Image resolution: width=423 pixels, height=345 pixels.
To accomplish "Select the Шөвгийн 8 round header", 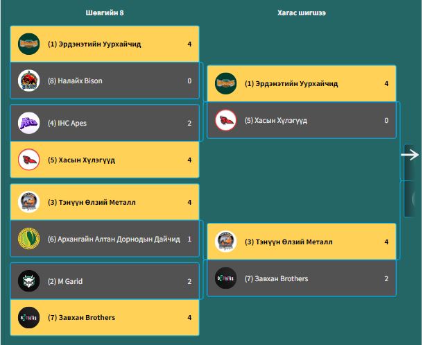I will (105, 13).
